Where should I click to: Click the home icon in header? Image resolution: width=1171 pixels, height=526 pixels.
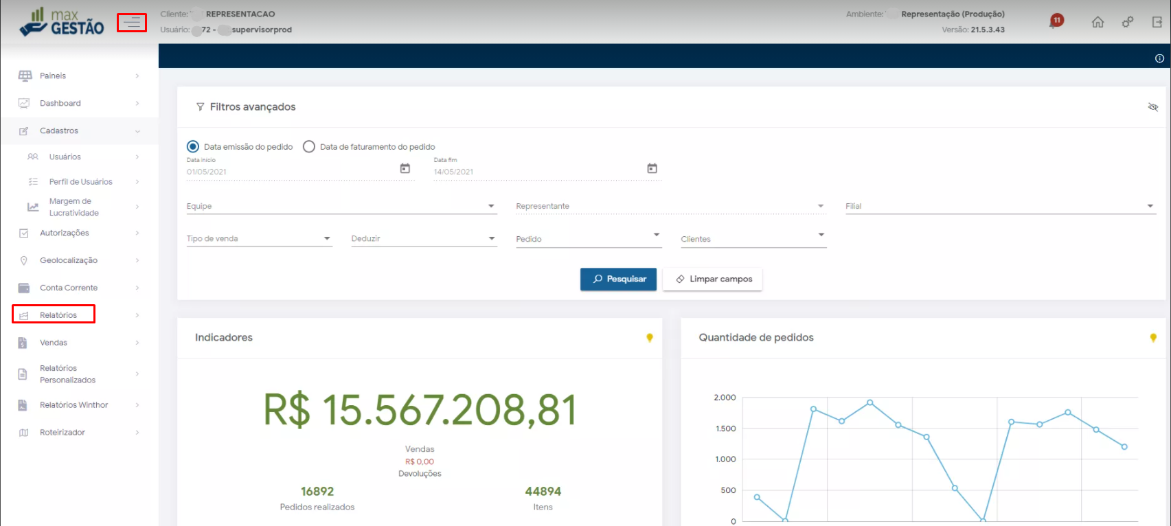tap(1098, 22)
